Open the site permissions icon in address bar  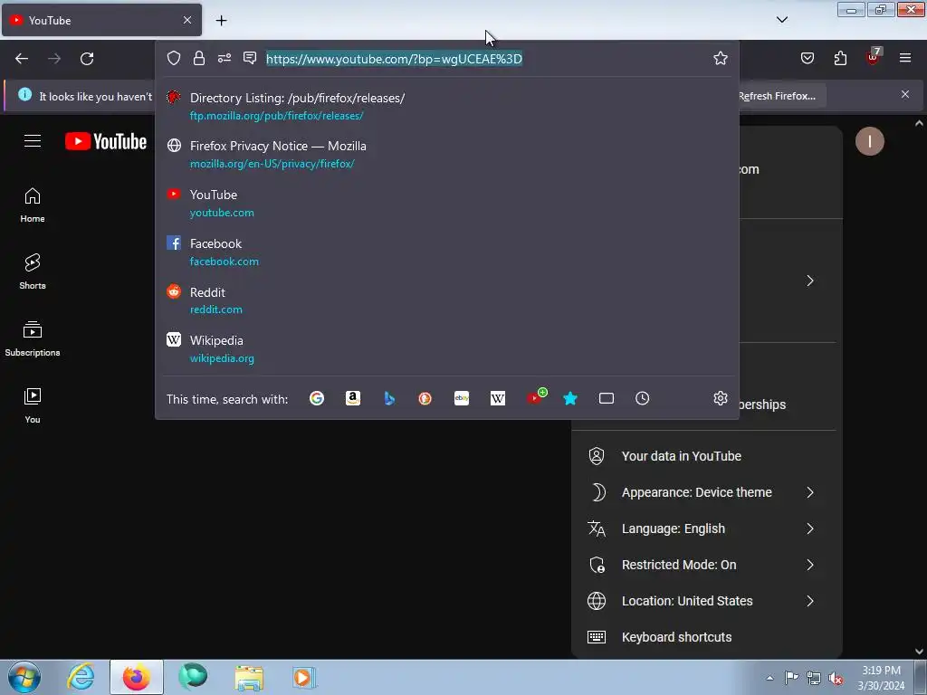[x=225, y=58]
